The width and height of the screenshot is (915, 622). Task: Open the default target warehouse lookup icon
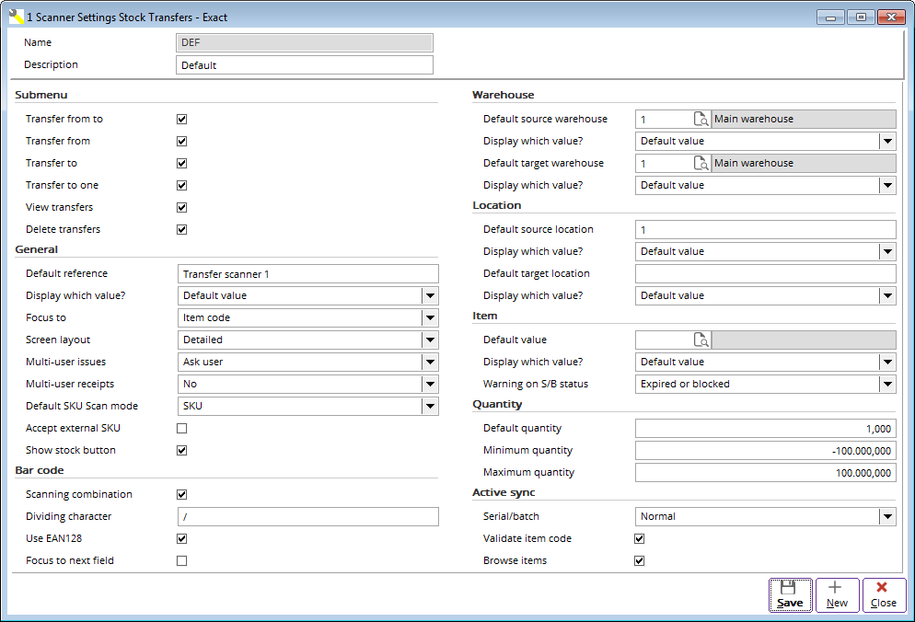[701, 163]
